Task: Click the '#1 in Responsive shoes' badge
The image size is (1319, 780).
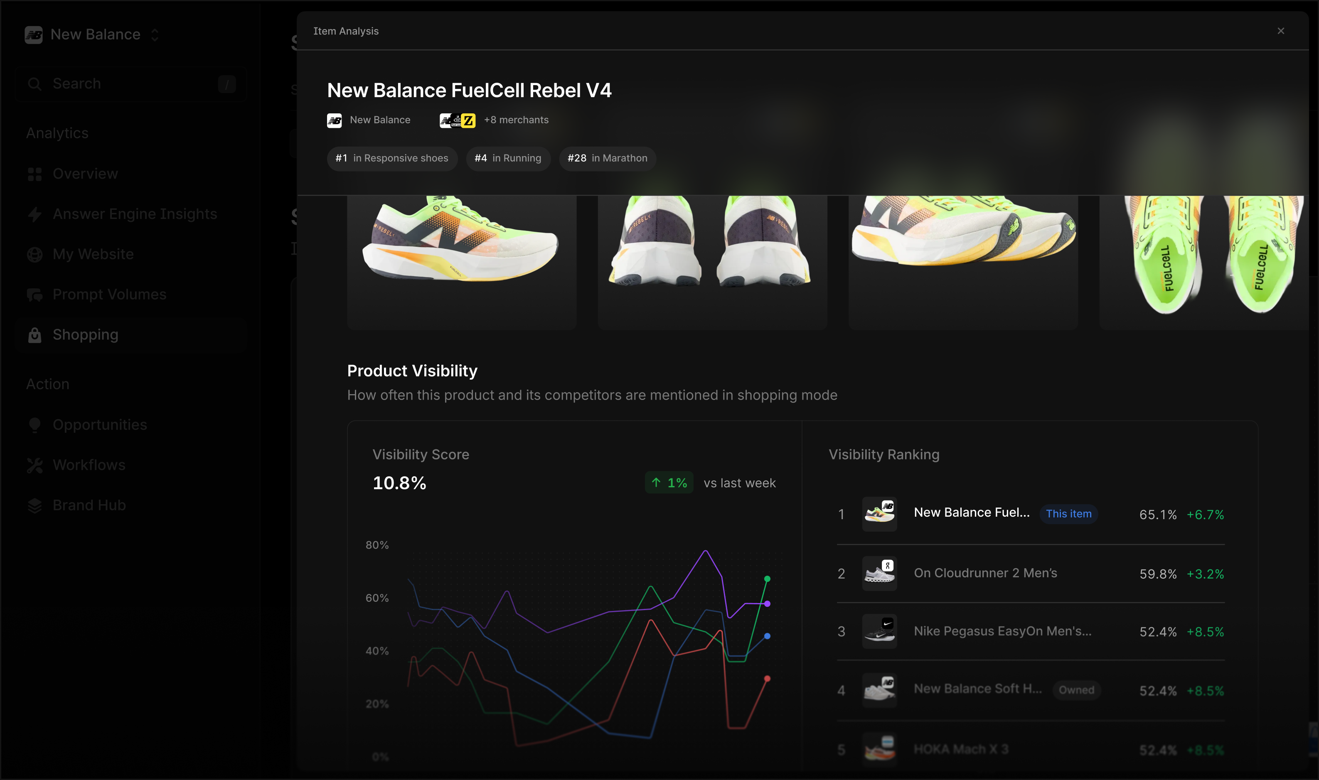Action: click(x=392, y=158)
